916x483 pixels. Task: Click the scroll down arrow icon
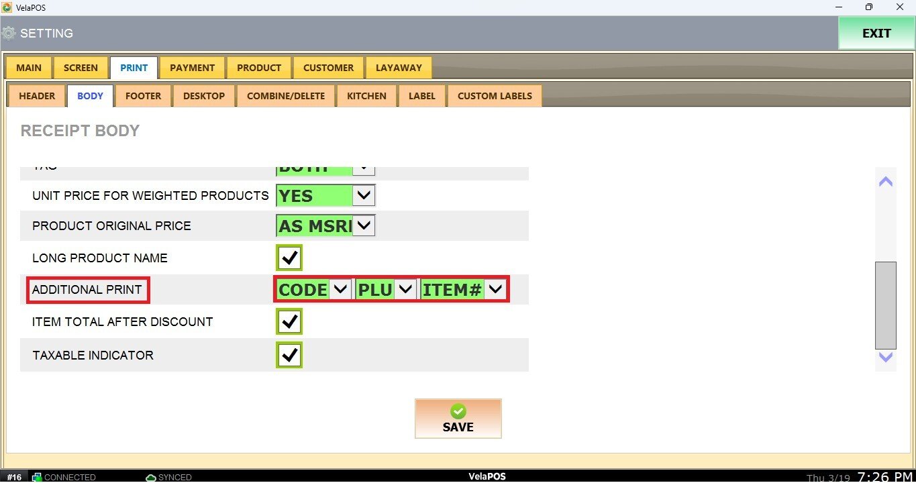886,358
